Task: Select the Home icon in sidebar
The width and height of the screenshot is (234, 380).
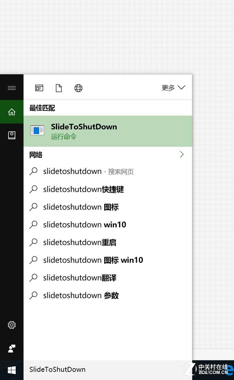Action: (12, 112)
